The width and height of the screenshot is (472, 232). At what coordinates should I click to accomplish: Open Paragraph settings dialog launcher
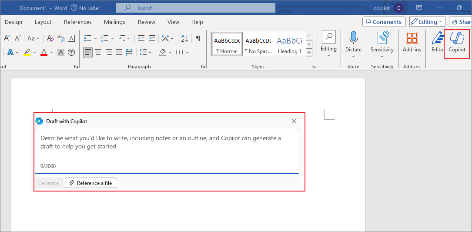(203, 67)
